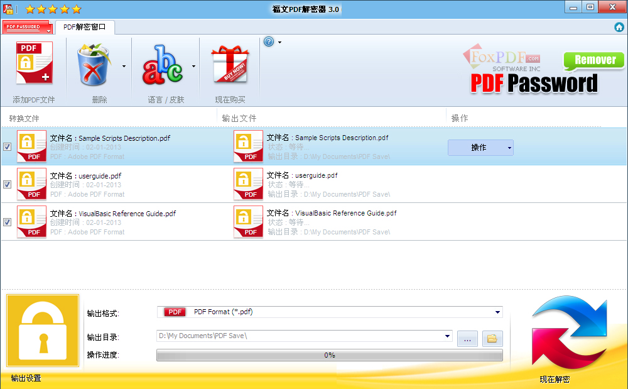Click the operation progress bar showing 0%
Screen dimensions: 628x389
pos(330,355)
